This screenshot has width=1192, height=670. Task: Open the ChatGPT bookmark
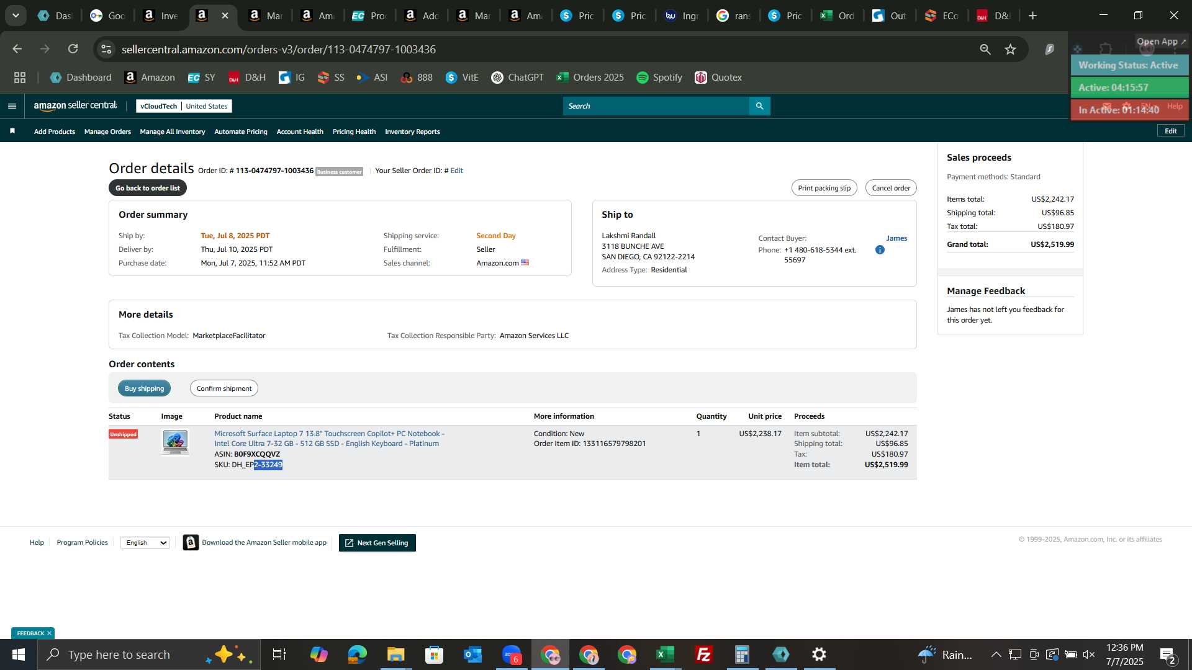(517, 78)
